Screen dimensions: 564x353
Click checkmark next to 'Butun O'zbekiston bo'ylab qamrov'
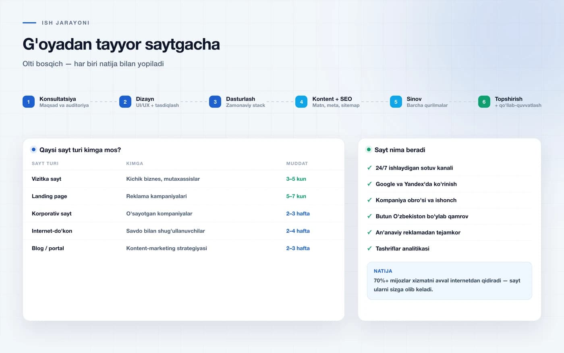click(x=369, y=216)
